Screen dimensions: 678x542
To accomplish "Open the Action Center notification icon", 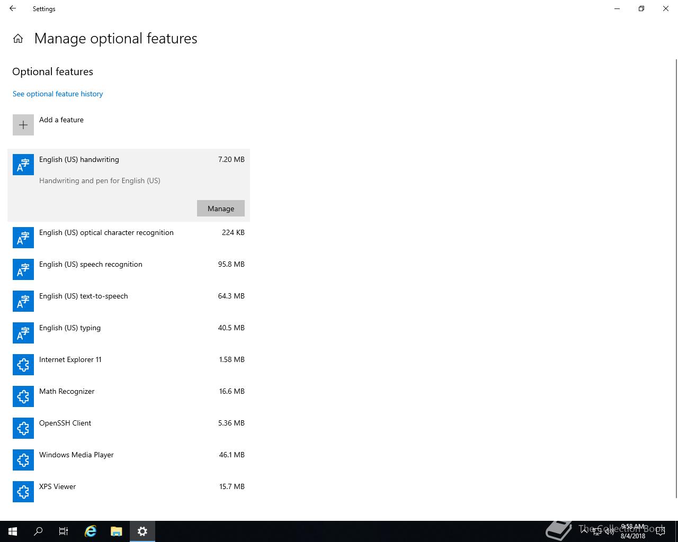I will 660,531.
